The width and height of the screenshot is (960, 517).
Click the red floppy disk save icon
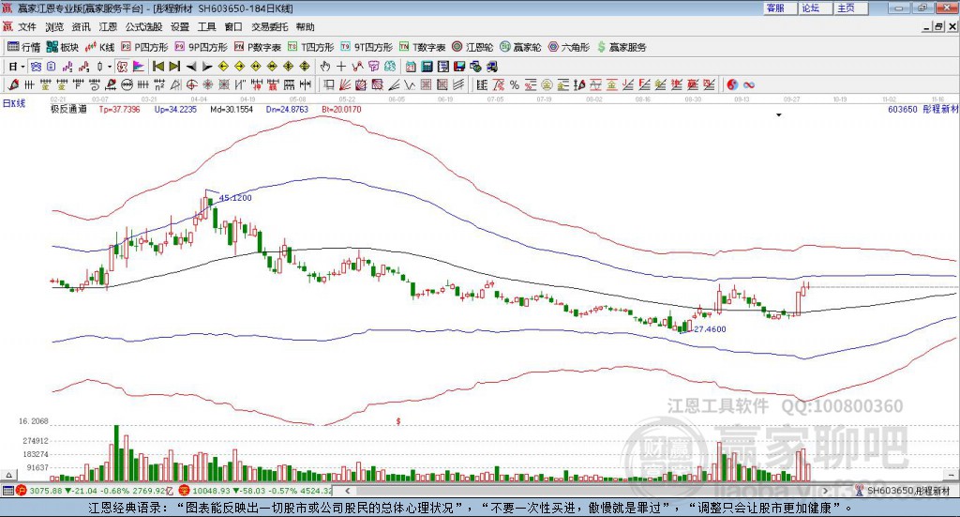(x=459, y=67)
